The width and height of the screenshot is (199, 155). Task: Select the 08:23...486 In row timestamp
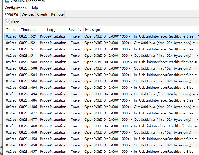[28, 100]
